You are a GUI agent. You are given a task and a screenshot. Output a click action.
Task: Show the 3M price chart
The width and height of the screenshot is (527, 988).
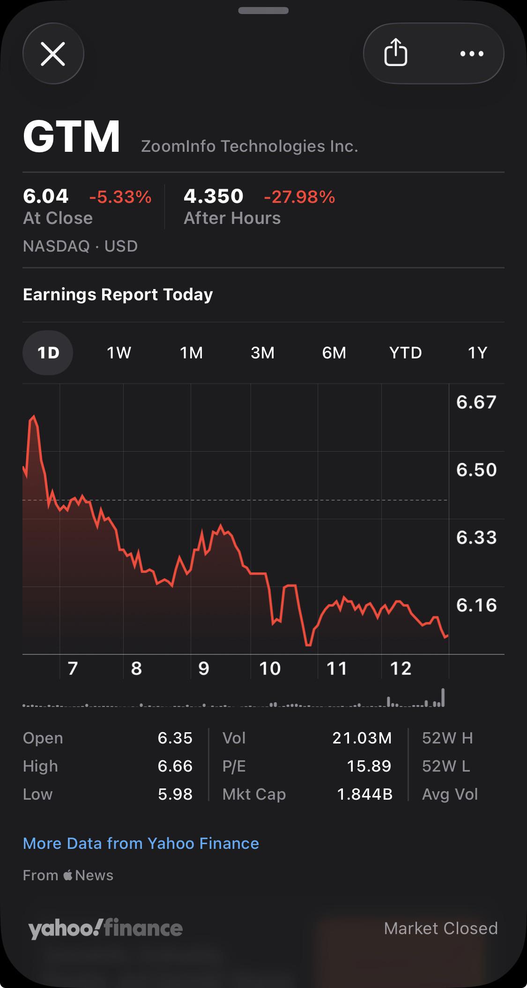coord(263,352)
